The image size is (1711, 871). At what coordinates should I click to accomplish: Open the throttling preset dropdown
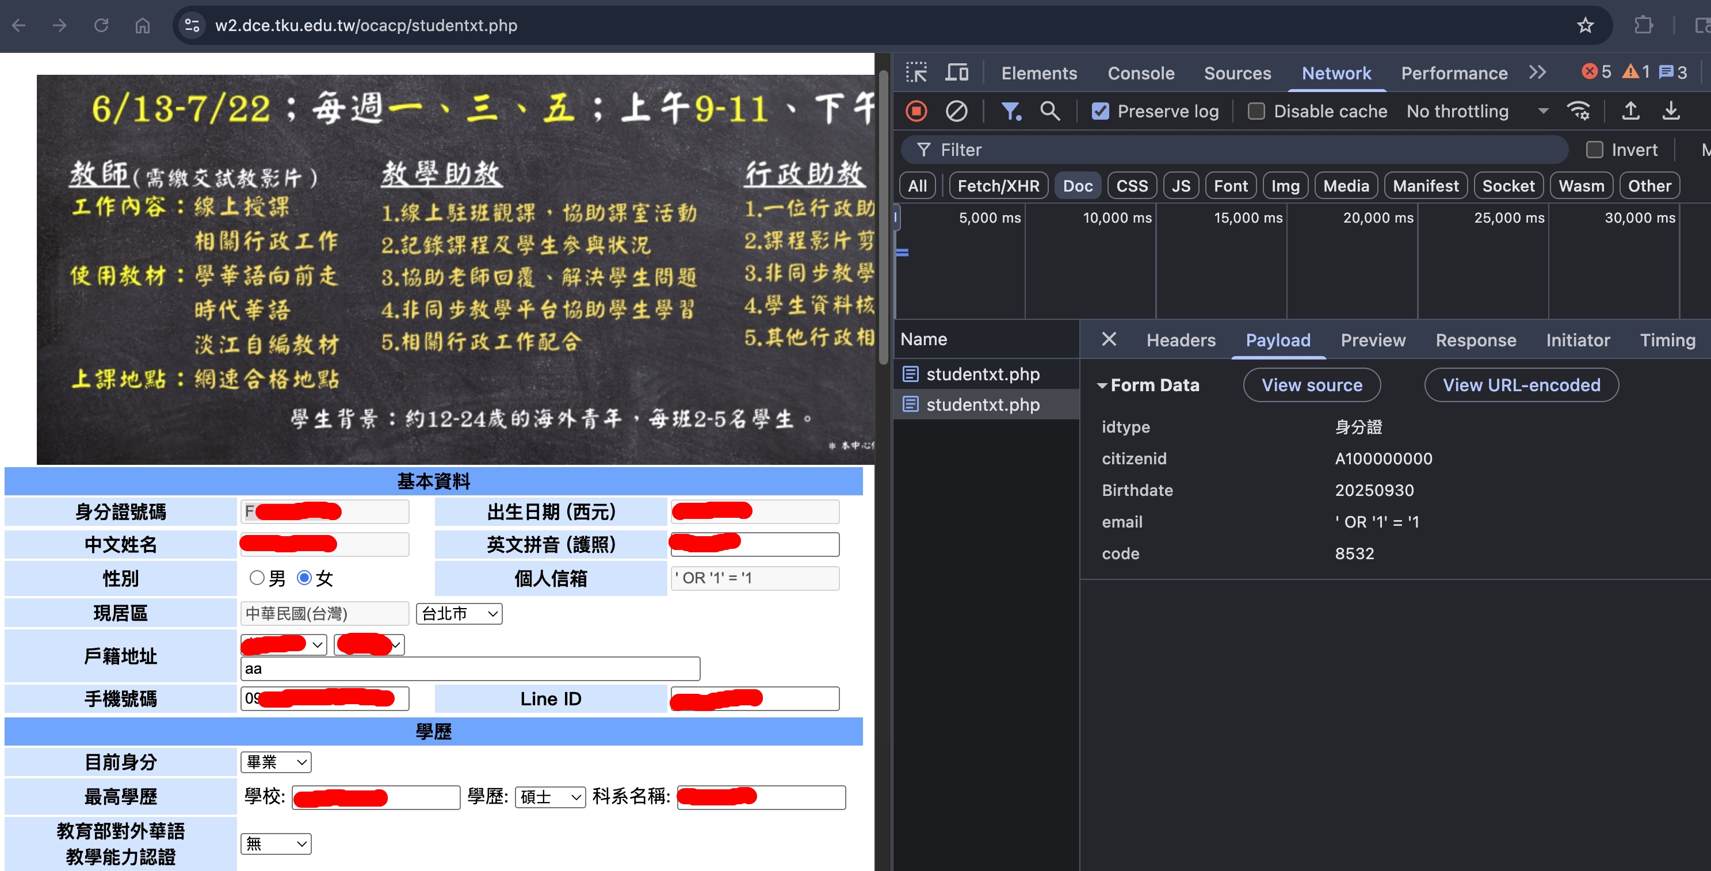click(1477, 111)
